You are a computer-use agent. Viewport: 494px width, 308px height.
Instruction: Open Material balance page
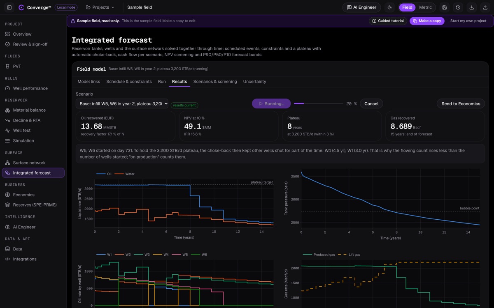[x=33, y=110]
